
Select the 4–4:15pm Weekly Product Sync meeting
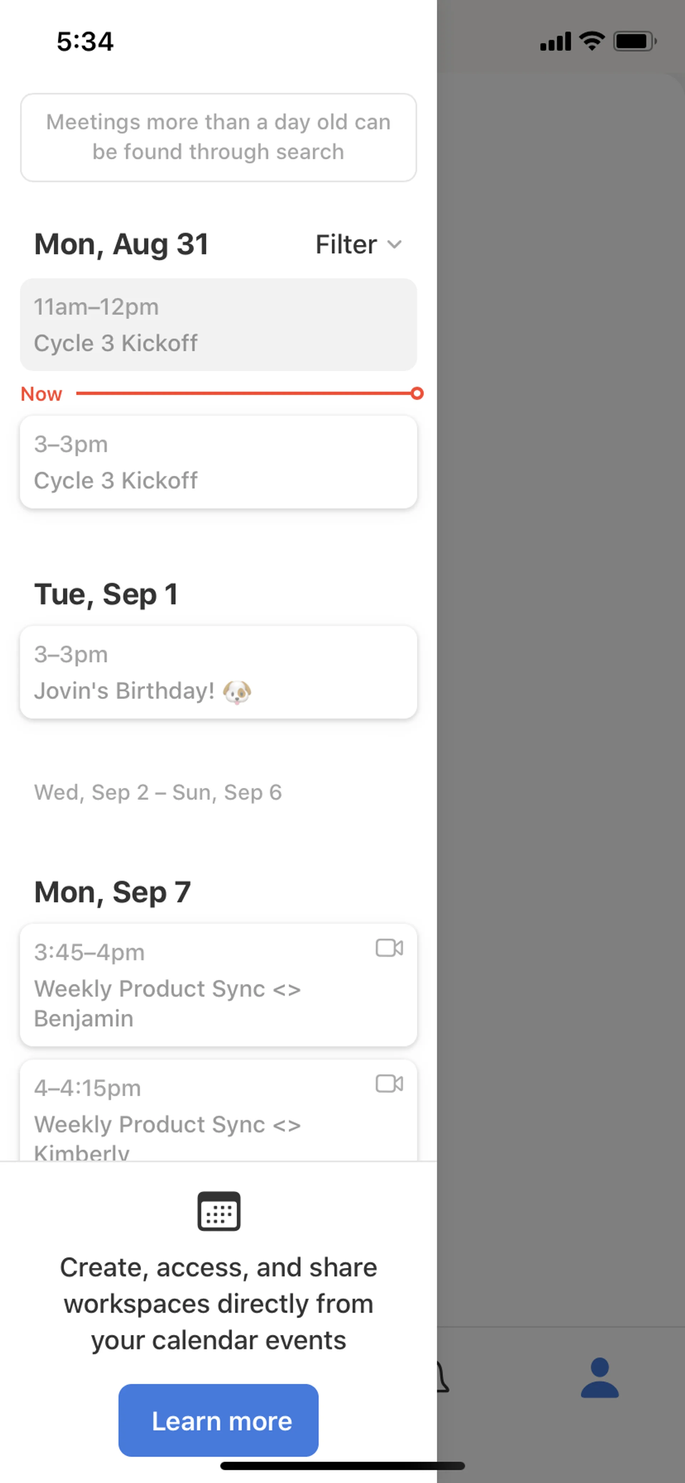point(219,1111)
